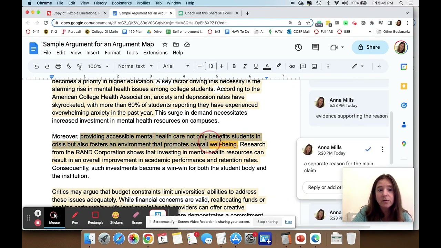
Task: Toggle underline formatting
Action: pyautogui.click(x=256, y=66)
